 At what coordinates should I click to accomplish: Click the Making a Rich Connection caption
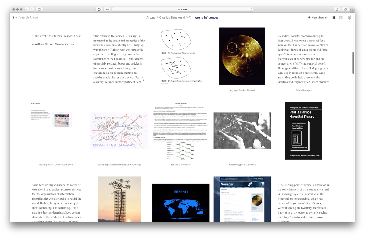58,165
